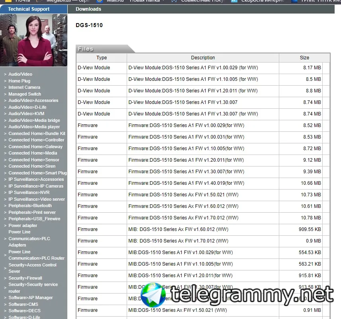Select Firmware A1 FW v1.20.011 description

coord(186,160)
